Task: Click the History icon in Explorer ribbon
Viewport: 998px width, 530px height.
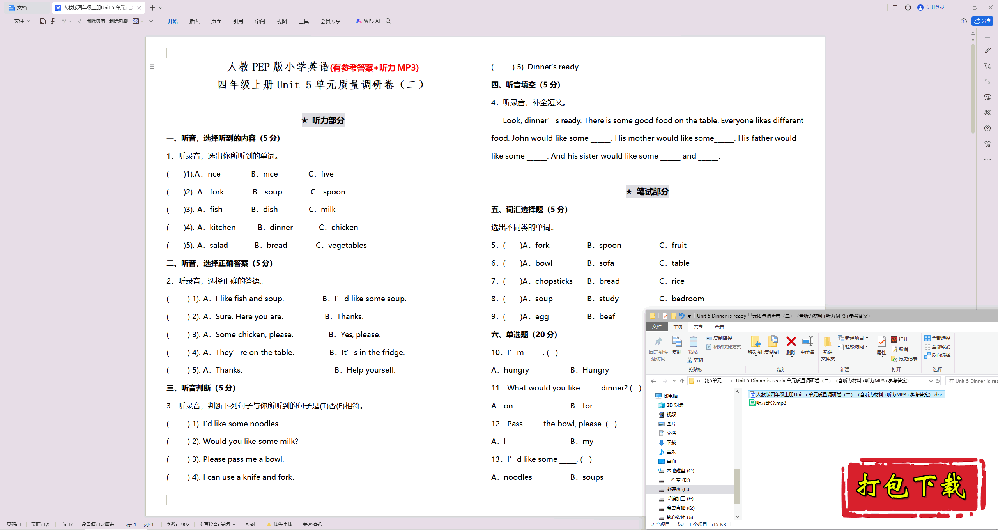Action: [x=895, y=359]
